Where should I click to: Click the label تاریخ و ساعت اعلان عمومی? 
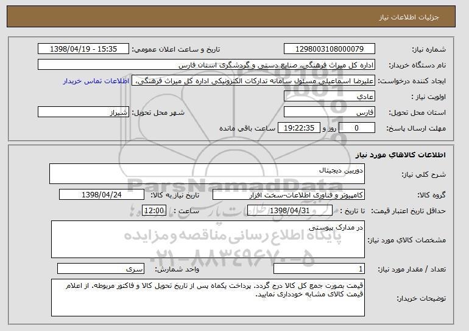(176, 49)
